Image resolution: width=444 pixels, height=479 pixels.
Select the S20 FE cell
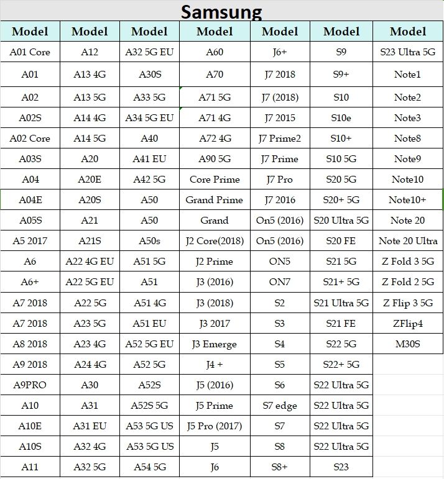click(x=341, y=240)
